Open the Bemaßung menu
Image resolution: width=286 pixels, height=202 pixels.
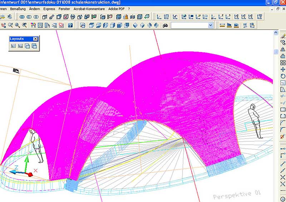point(18,8)
